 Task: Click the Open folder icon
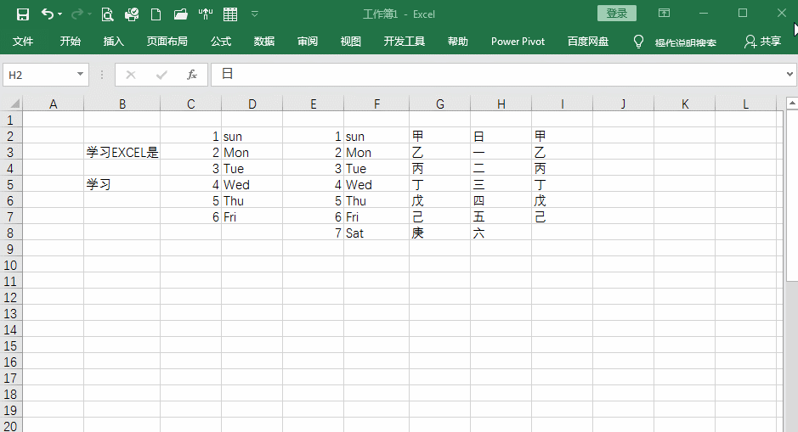point(181,14)
